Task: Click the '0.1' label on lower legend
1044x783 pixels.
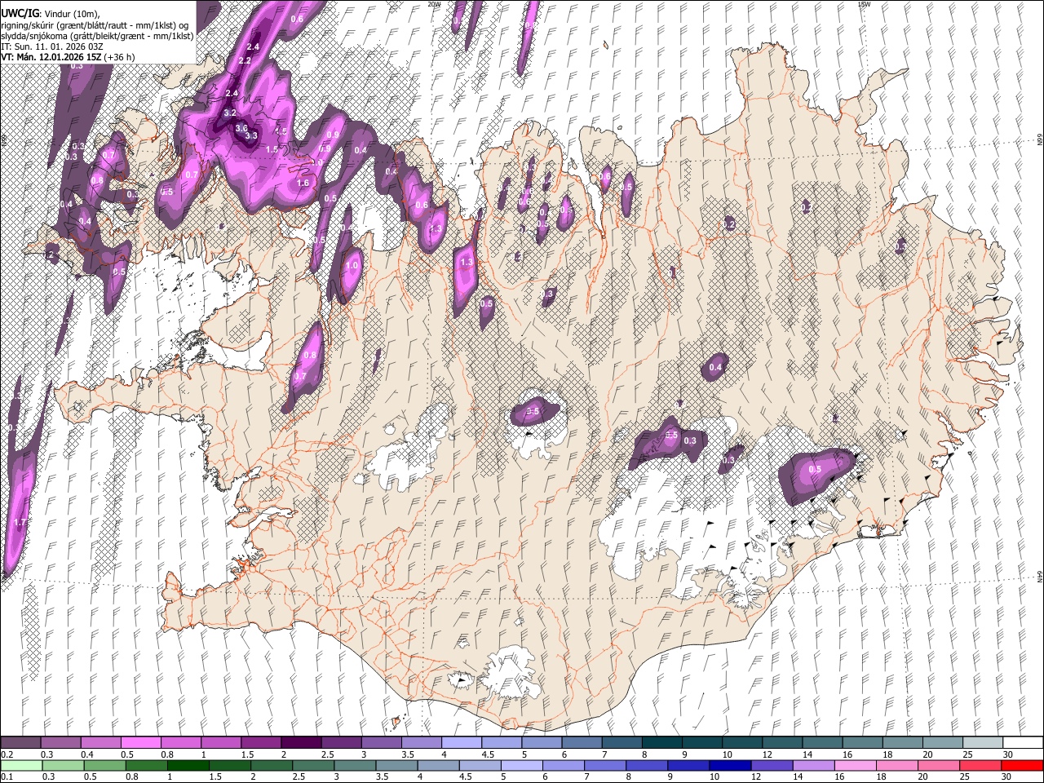Action: pos(7,776)
